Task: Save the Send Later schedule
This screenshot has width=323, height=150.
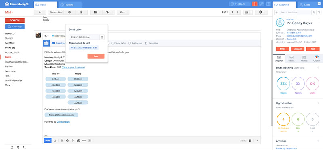Action: tap(96, 56)
